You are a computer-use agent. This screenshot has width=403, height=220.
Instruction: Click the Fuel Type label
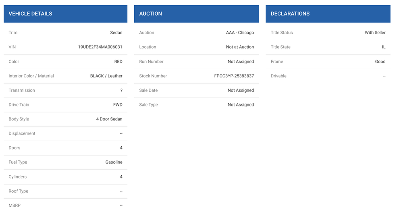point(18,162)
